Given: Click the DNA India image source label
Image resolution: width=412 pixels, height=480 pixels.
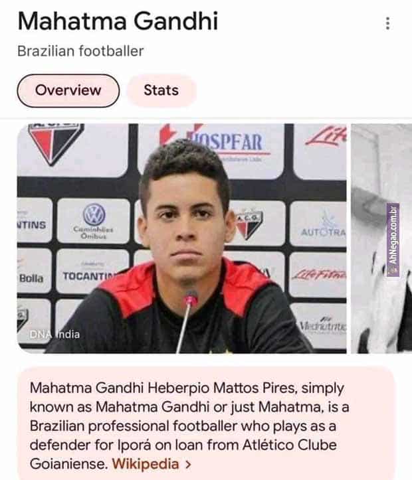Looking at the screenshot, I should tap(54, 335).
